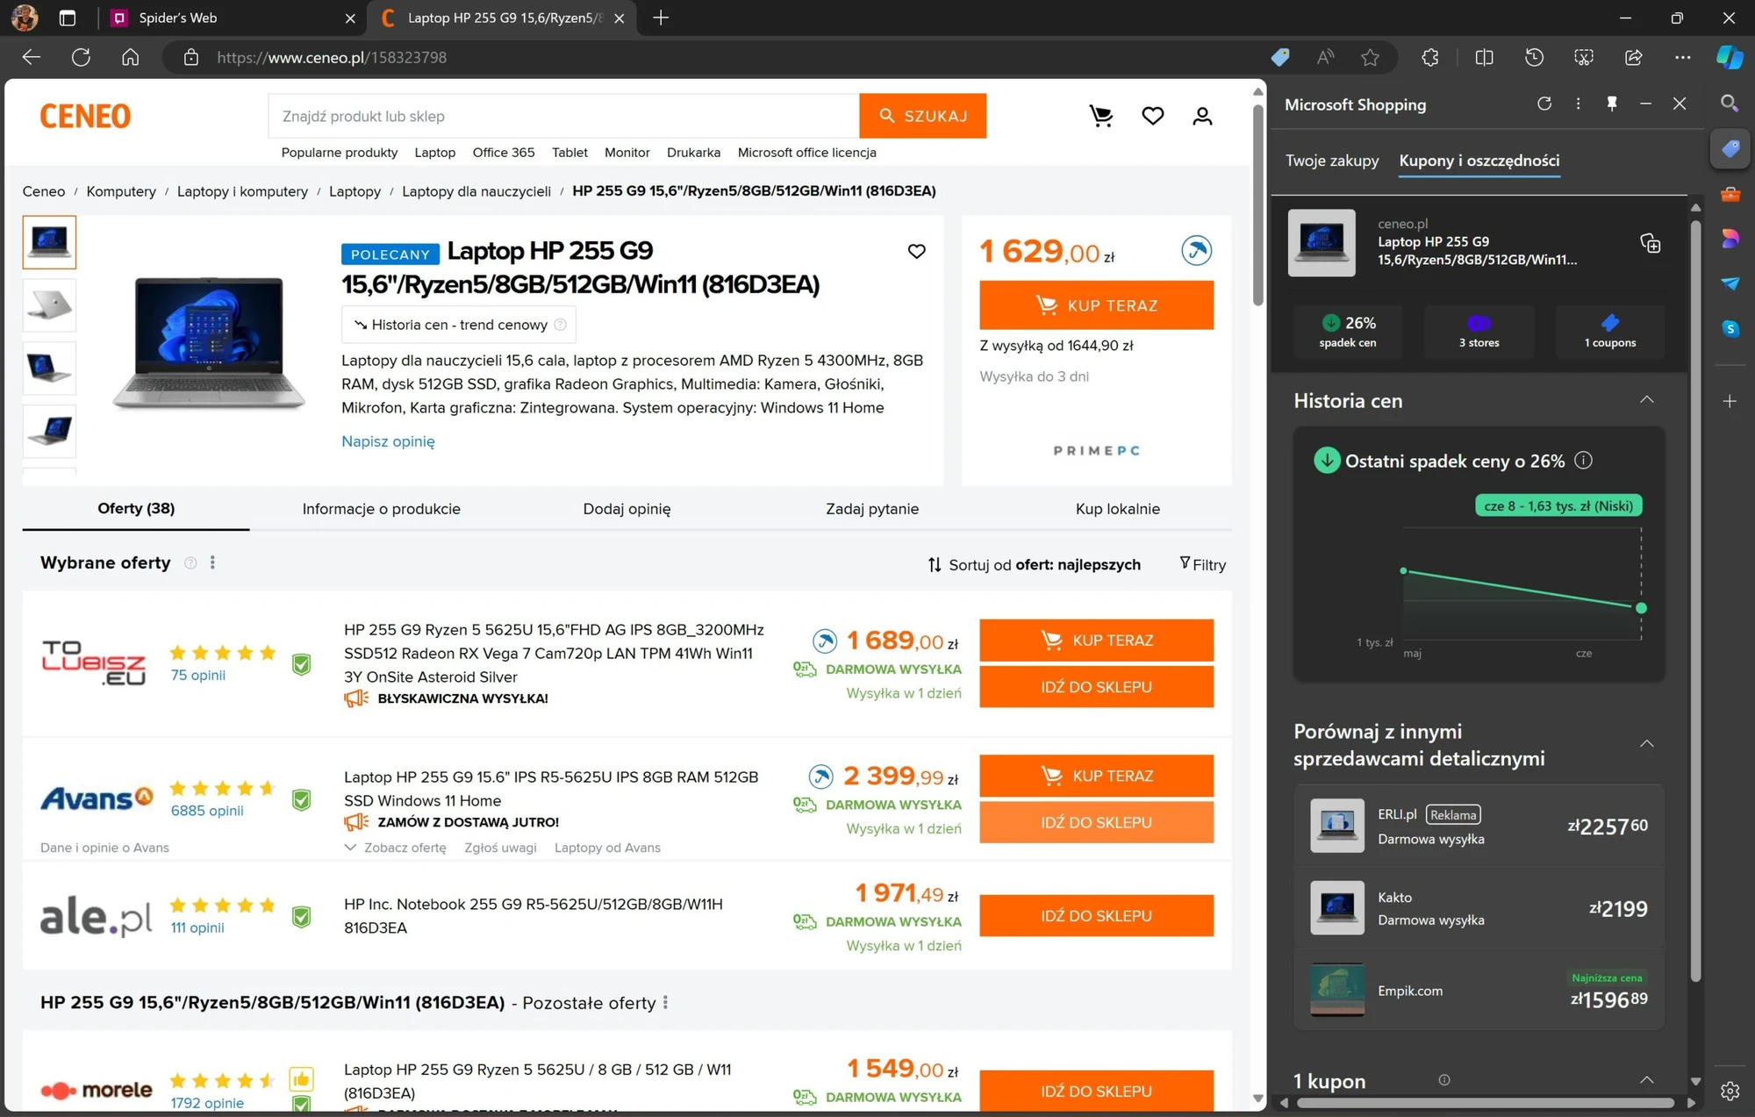
Task: Click the Shopping panel vertical scrollbar
Action: coord(1695,599)
